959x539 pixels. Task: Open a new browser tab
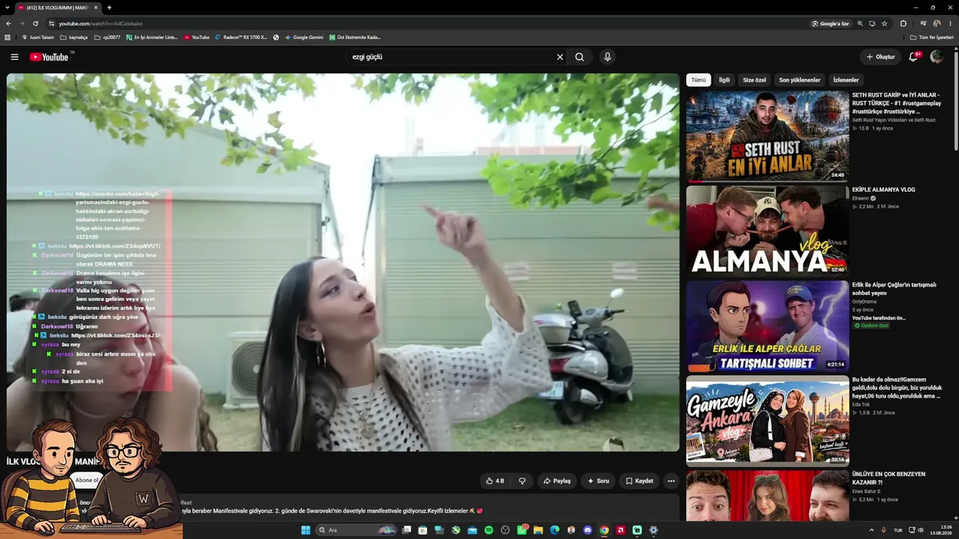click(x=109, y=7)
